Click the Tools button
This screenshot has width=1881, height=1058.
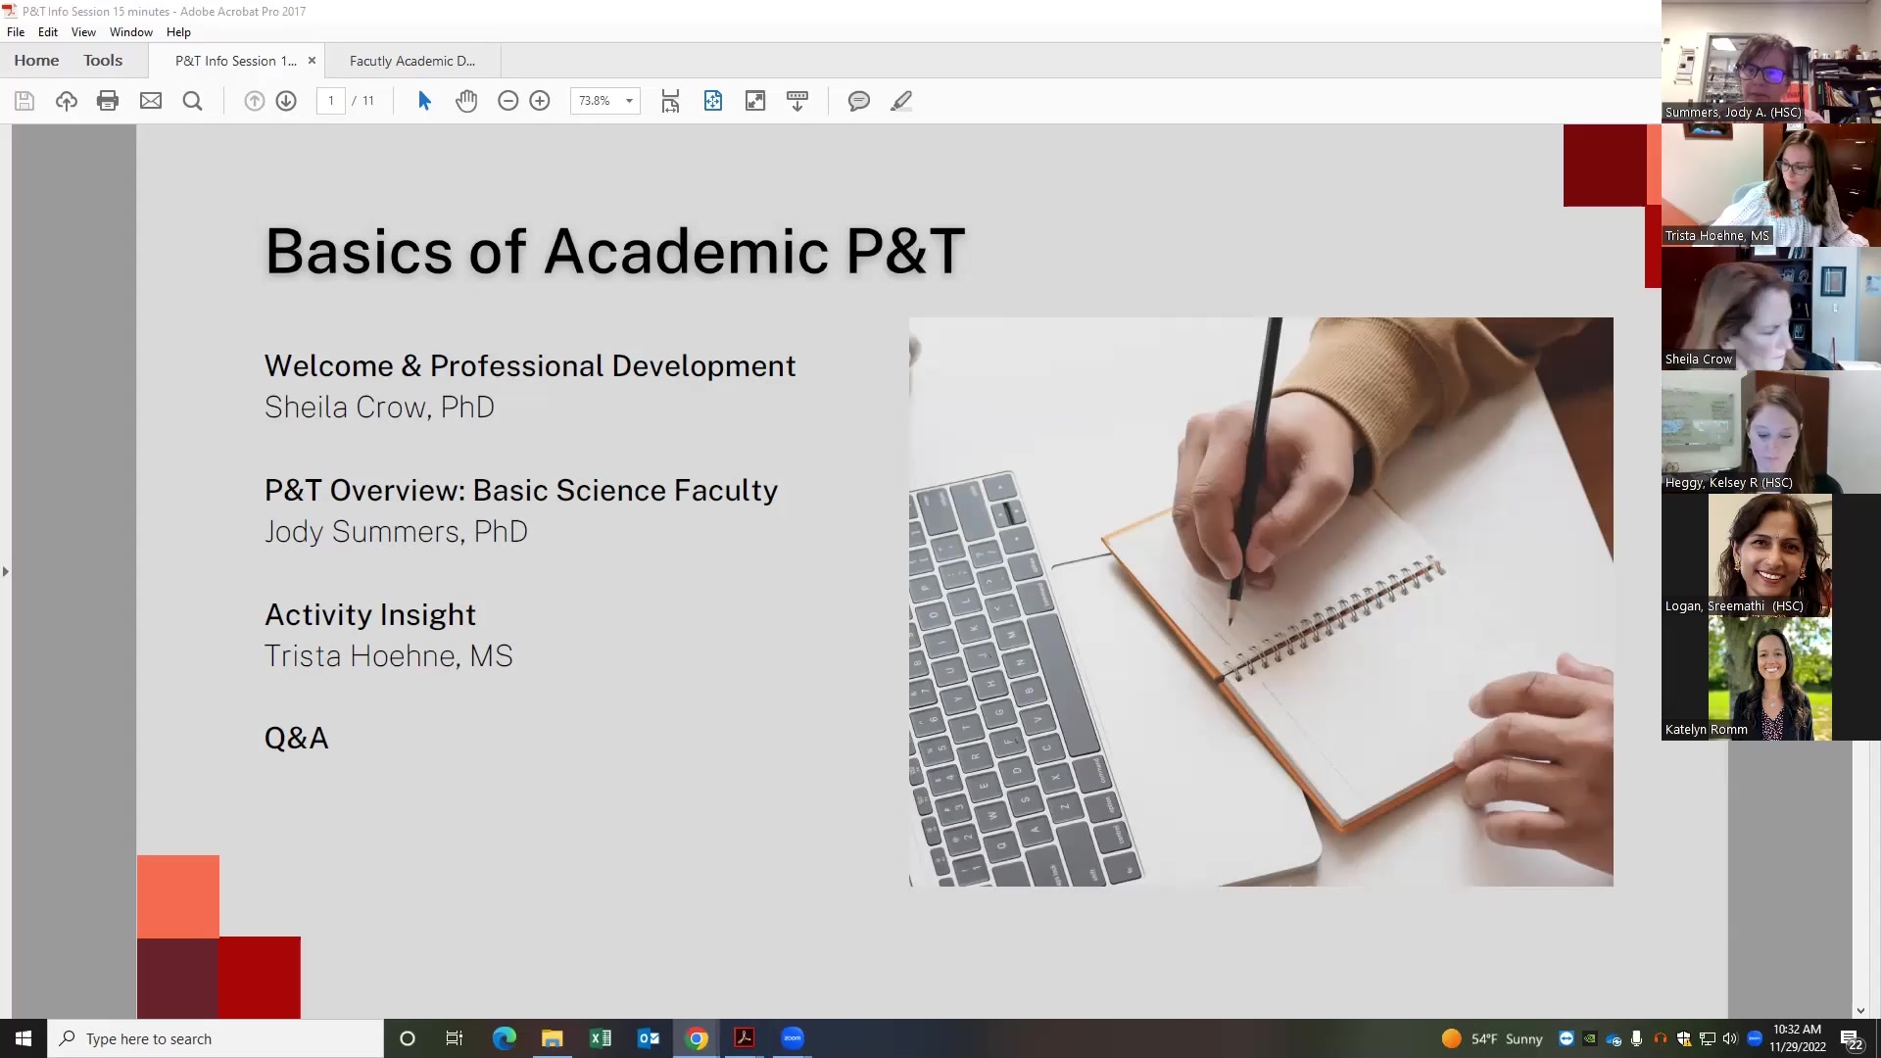pos(103,61)
